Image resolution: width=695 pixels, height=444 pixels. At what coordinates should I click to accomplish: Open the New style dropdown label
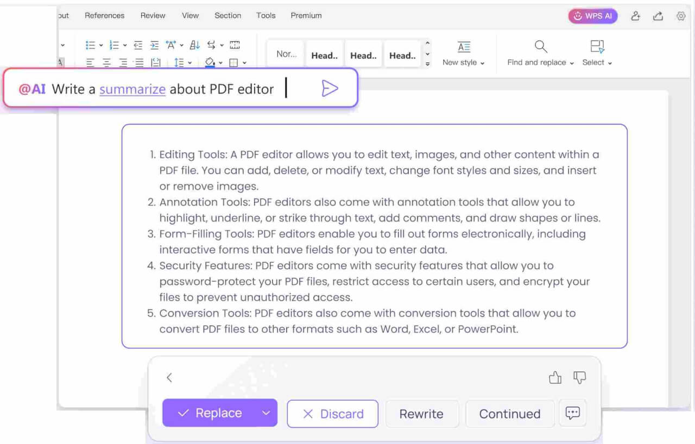point(464,62)
